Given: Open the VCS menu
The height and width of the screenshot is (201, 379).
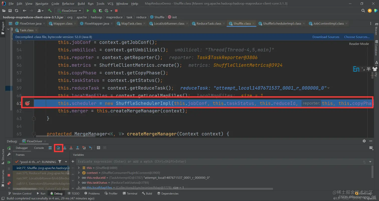Looking at the screenshot, I should coord(110,4).
